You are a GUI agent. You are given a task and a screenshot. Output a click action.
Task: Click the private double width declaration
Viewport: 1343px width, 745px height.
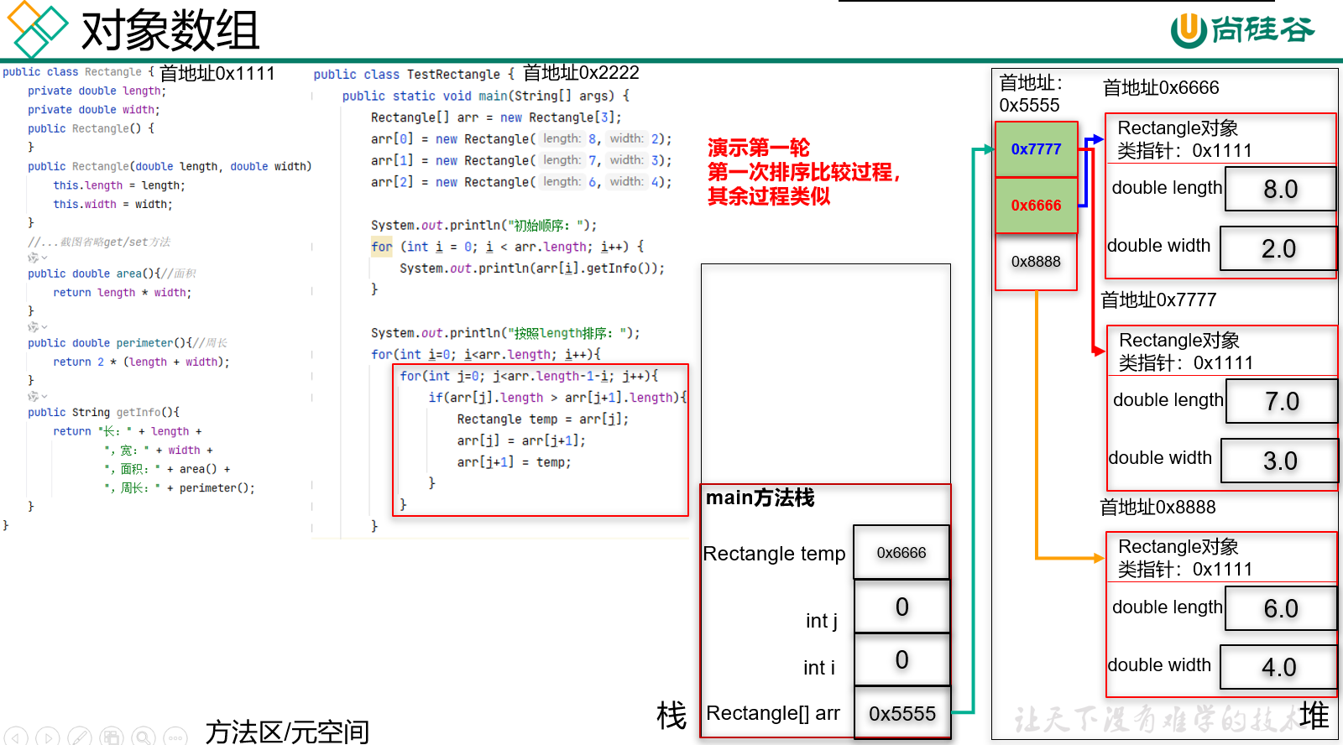(94, 110)
